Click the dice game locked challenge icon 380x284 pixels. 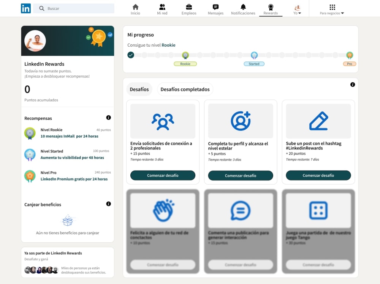pos(318,210)
